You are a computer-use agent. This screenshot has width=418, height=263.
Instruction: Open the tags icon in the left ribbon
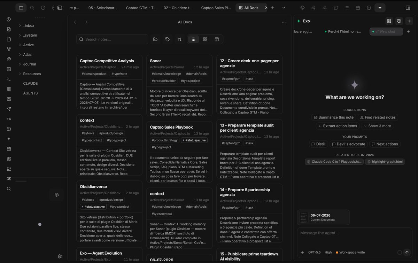pos(9,19)
